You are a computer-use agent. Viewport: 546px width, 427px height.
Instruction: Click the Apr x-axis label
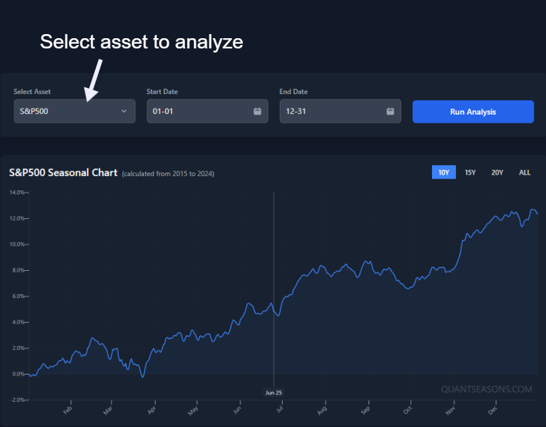(x=152, y=411)
